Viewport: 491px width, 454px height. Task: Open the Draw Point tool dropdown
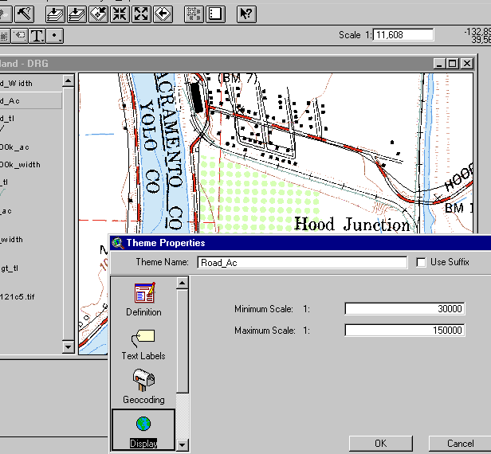[x=55, y=36]
